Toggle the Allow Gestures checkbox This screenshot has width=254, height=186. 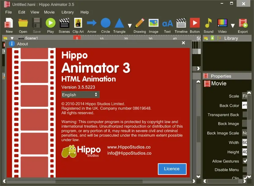tap(245, 161)
